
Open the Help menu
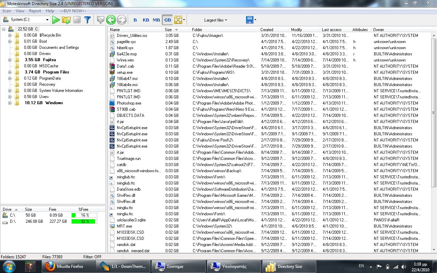[50, 11]
